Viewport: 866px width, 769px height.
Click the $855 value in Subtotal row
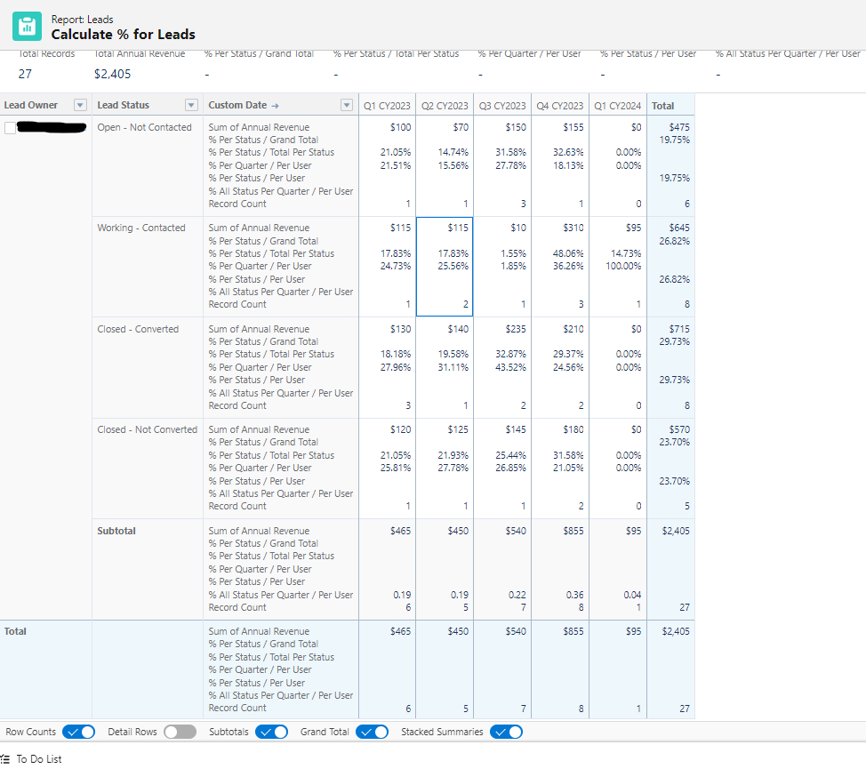(573, 531)
